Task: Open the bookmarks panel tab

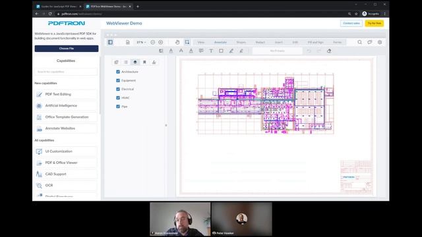Action: [144, 62]
